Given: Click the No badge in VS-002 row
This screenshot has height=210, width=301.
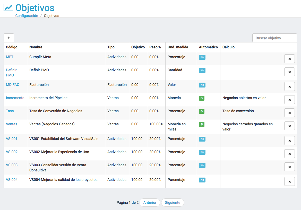Looking at the screenshot, I should (202, 152).
